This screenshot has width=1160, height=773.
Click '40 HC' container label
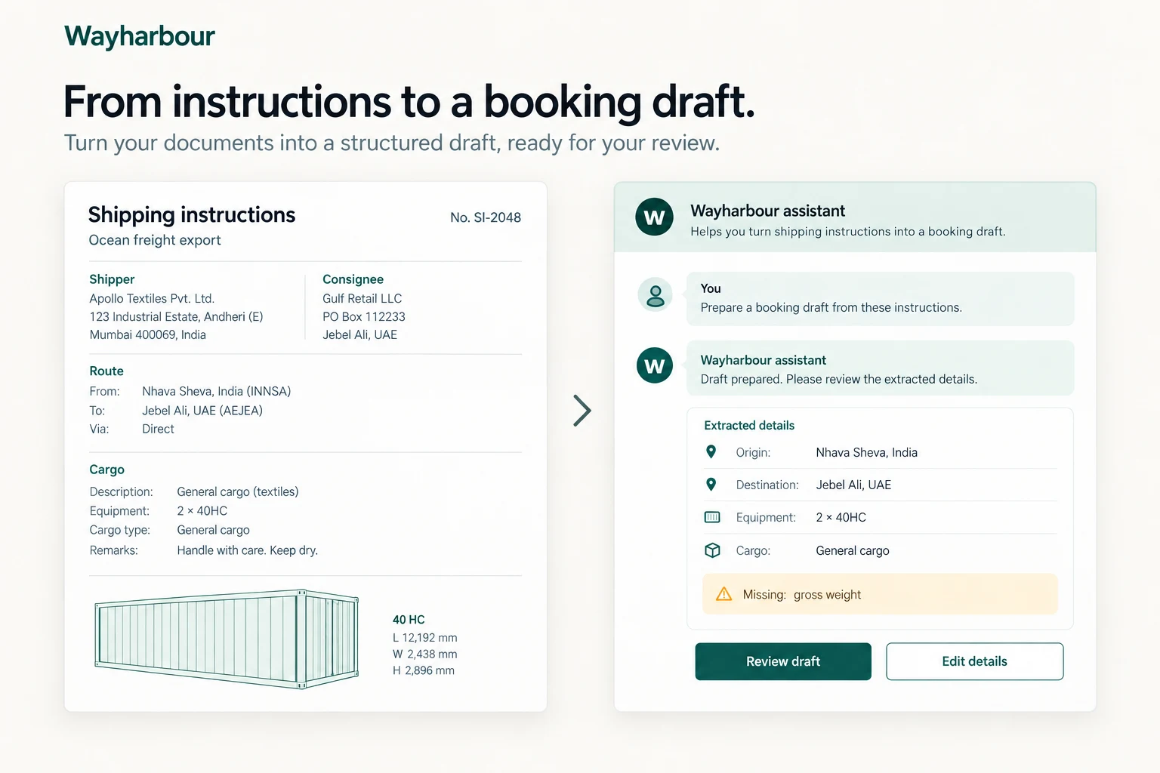pyautogui.click(x=409, y=619)
